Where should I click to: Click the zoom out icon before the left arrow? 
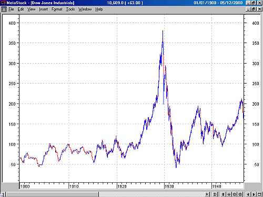point(240,194)
